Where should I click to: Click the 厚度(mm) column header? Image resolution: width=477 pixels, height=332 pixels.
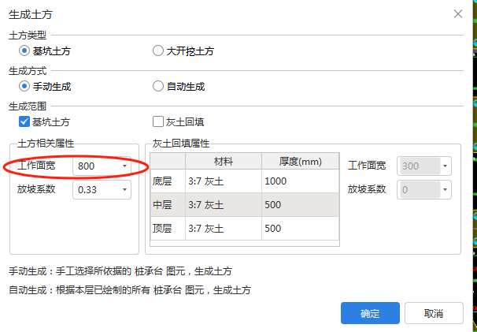pos(300,161)
